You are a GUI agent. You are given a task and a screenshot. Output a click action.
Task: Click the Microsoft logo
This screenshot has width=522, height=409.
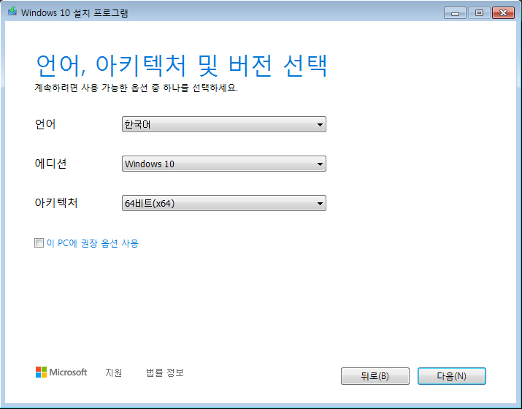[x=61, y=372]
